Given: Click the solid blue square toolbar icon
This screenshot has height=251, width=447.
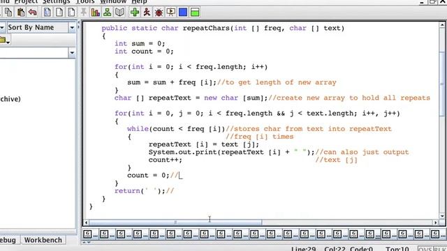Looking at the screenshot, I should [183, 13].
